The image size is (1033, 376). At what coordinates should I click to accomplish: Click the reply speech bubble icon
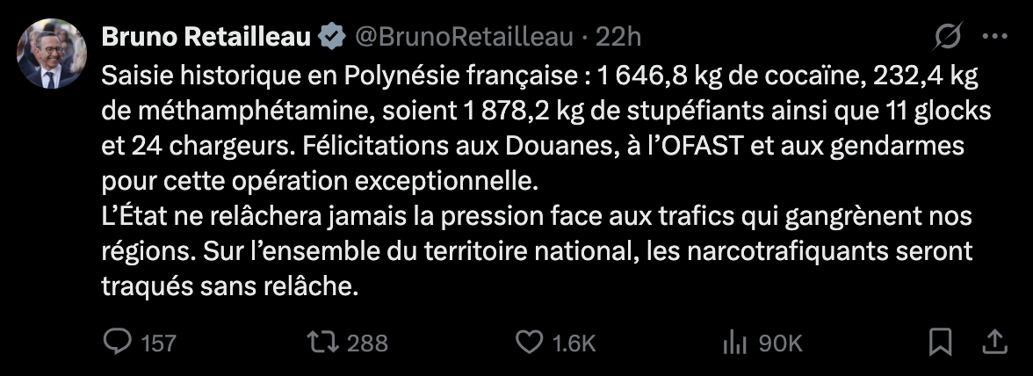tap(117, 342)
